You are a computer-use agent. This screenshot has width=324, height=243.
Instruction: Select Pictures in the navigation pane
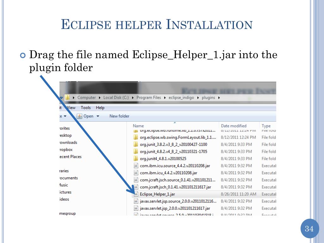[65, 192]
